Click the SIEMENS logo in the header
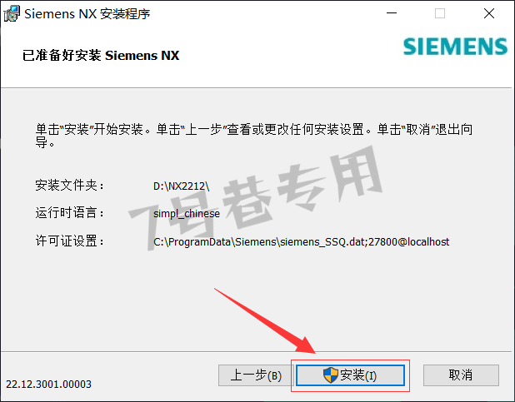 [455, 47]
